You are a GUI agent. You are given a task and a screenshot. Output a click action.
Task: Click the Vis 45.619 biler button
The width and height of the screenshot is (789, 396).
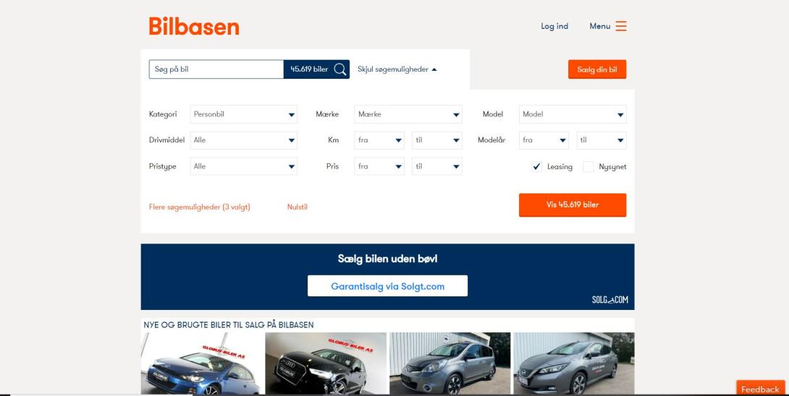572,205
